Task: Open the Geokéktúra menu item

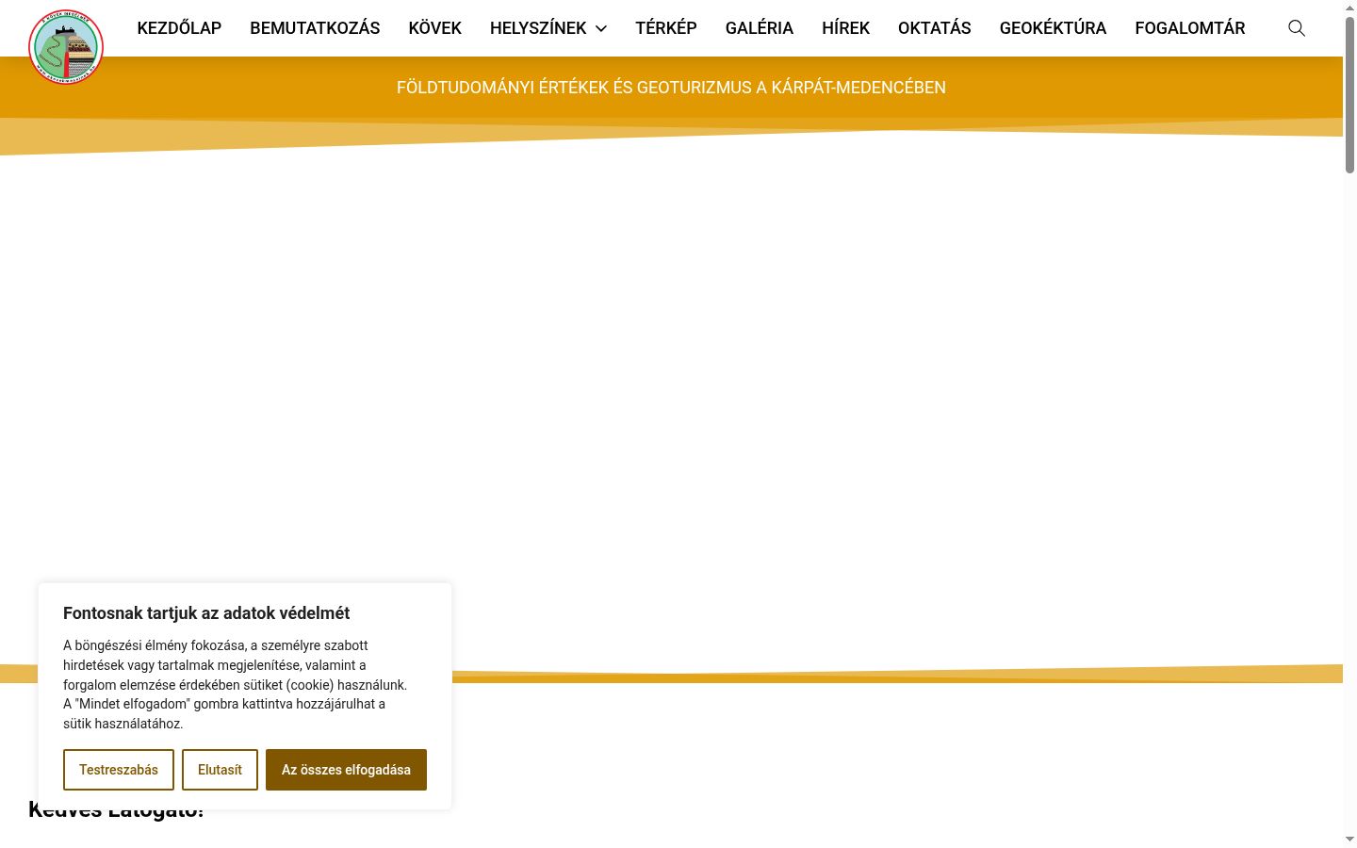Action: [1053, 28]
